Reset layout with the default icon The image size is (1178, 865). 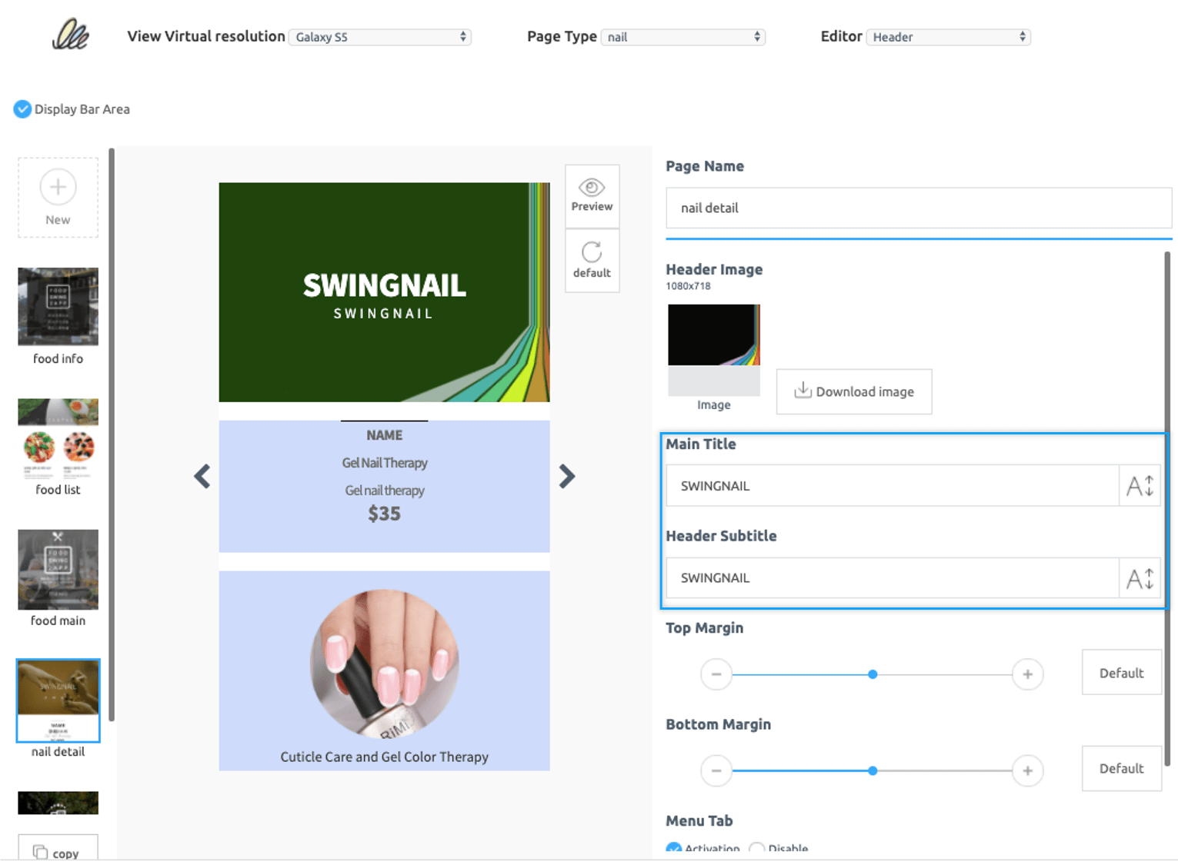(x=592, y=253)
